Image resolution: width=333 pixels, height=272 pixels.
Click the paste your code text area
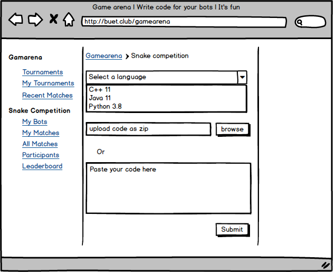pyautogui.click(x=168, y=189)
